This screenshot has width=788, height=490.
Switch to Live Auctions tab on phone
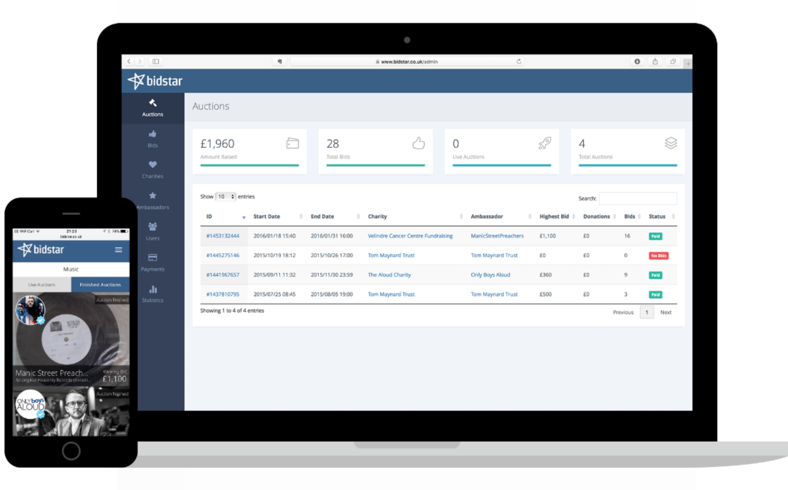tap(42, 284)
